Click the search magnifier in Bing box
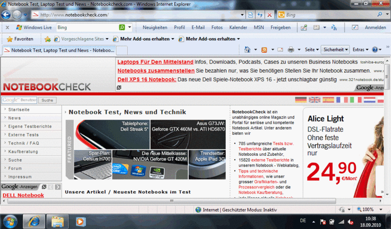The width and height of the screenshot is (391, 229). [380, 15]
